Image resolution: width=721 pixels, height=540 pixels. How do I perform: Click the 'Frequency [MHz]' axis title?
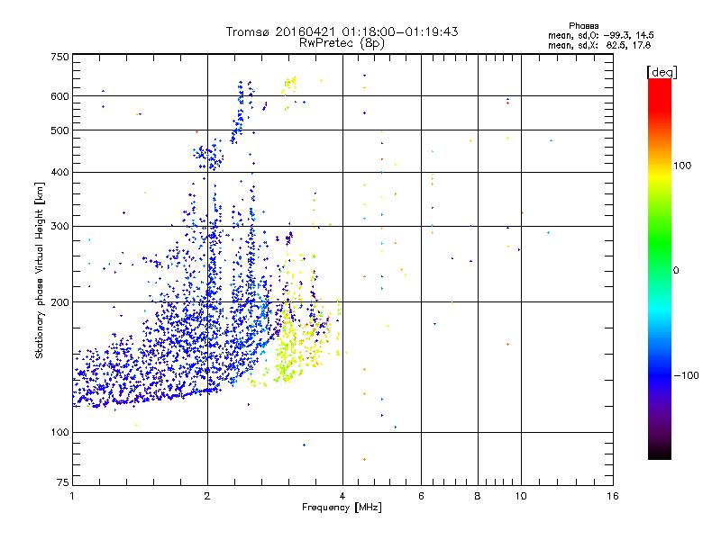tap(342, 508)
